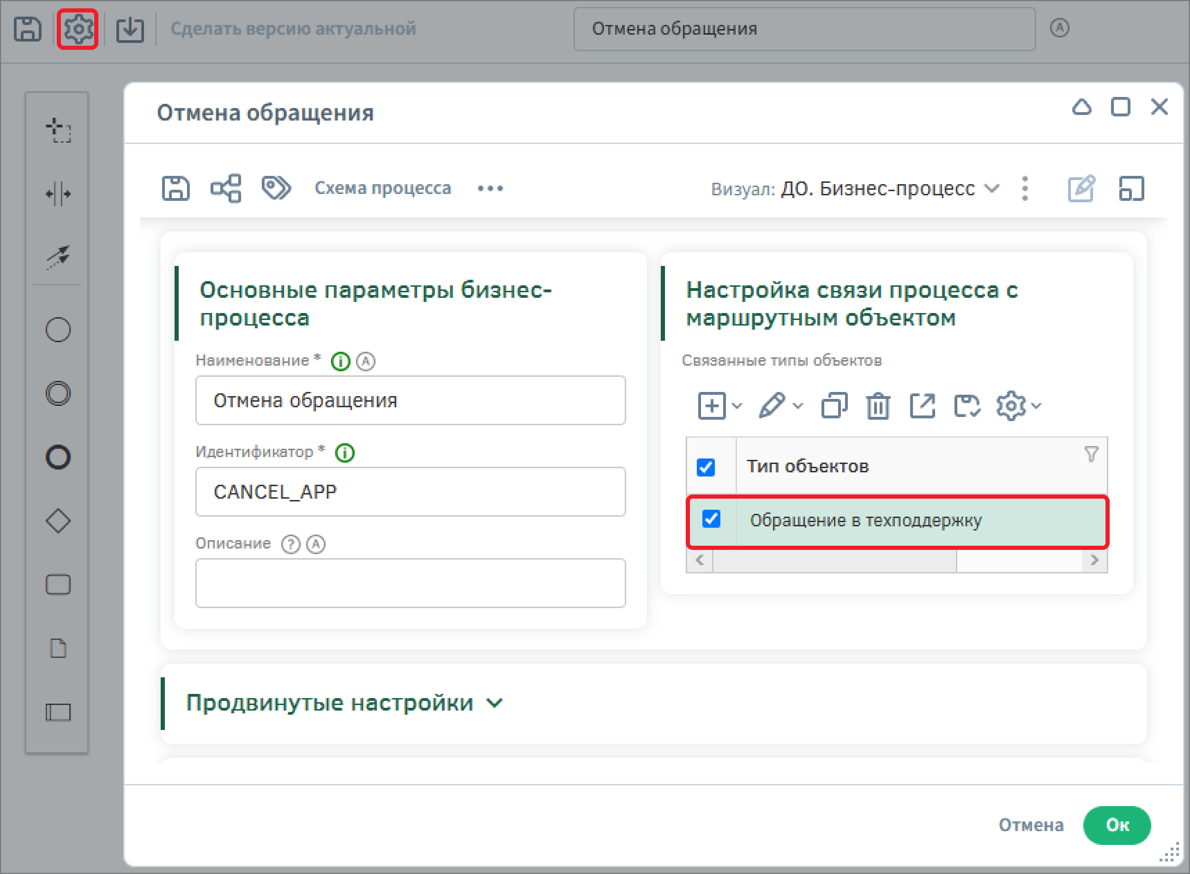The height and width of the screenshot is (874, 1190).
Task: Open the edit pencil dropdown arrow
Action: tap(798, 406)
